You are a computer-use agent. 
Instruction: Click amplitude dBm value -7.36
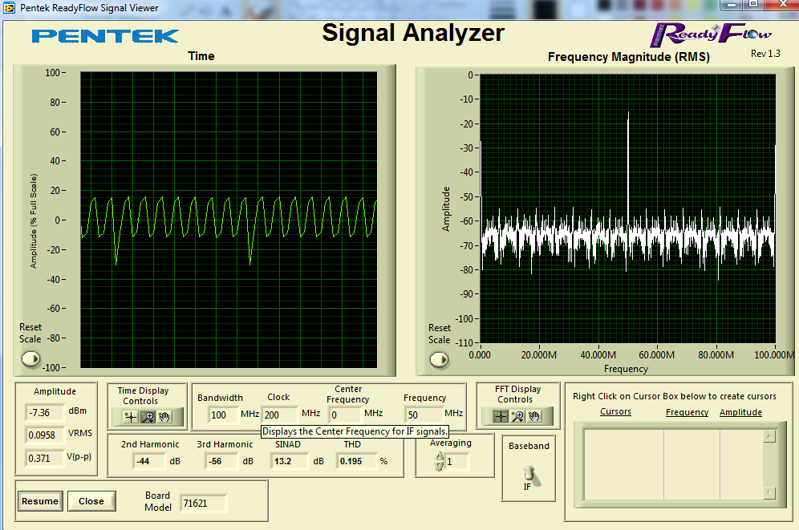pyautogui.click(x=46, y=412)
